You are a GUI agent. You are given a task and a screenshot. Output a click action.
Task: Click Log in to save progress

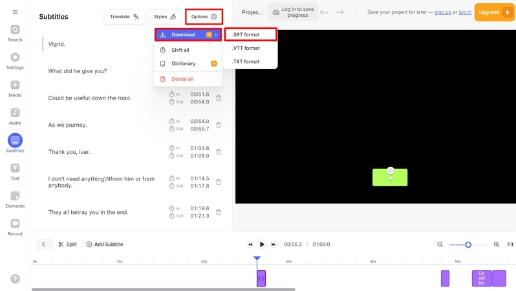point(293,12)
